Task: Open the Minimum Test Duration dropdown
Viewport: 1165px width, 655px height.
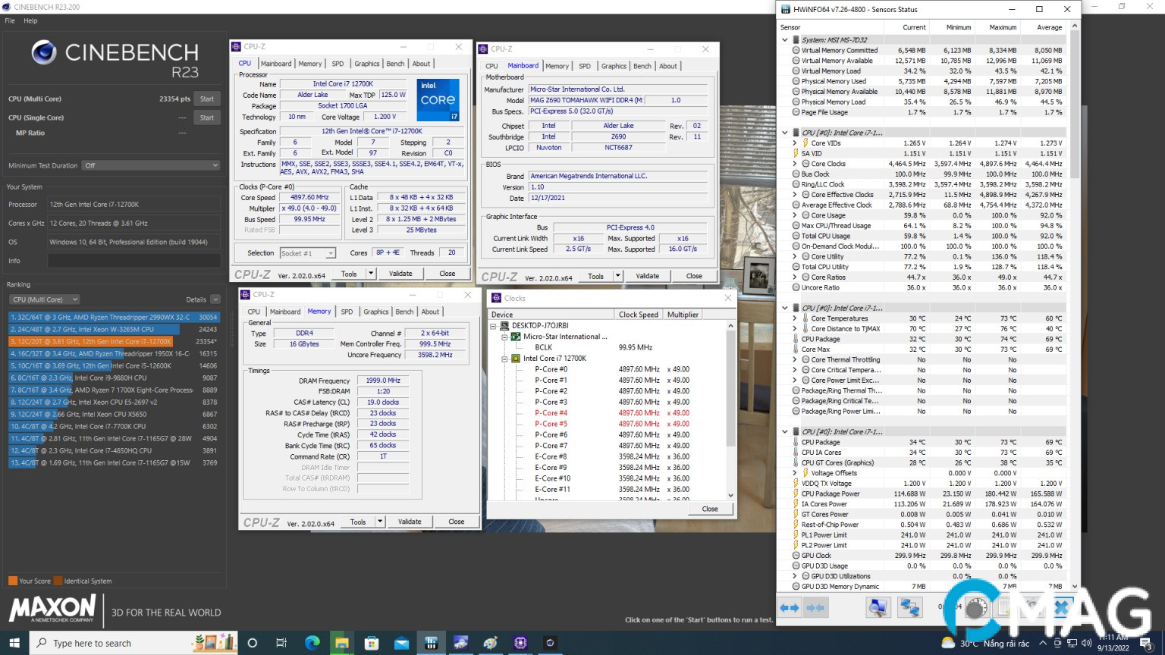Action: pyautogui.click(x=151, y=165)
